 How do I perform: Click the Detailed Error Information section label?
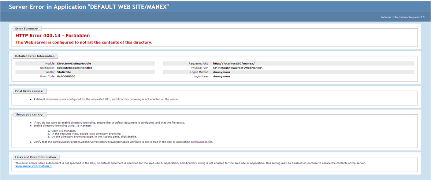click(x=35, y=56)
